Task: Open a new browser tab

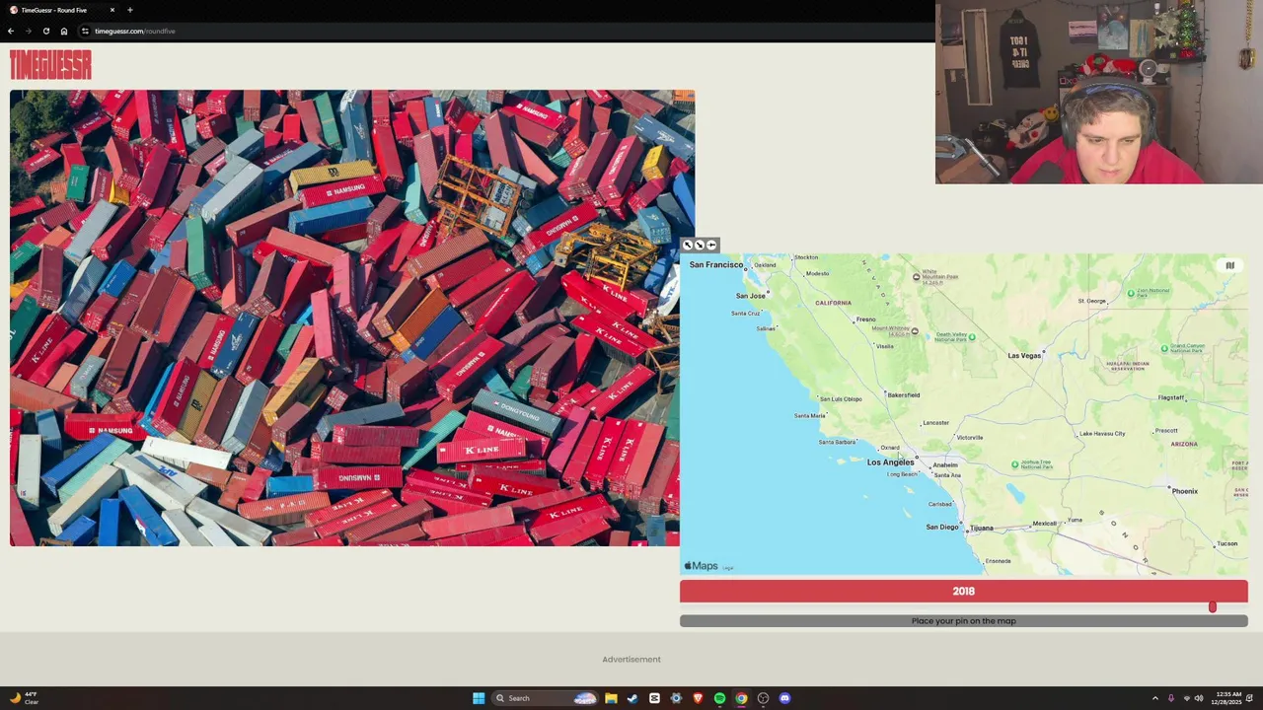Action: coord(129,10)
